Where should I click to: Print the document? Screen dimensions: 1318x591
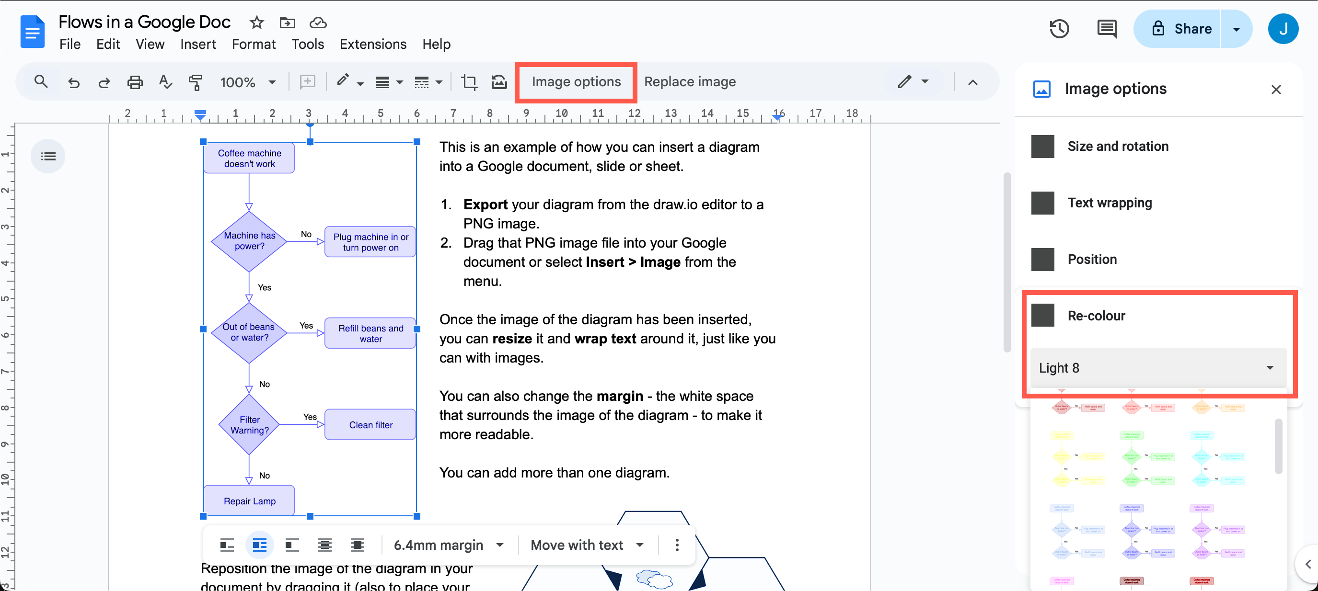coord(135,82)
